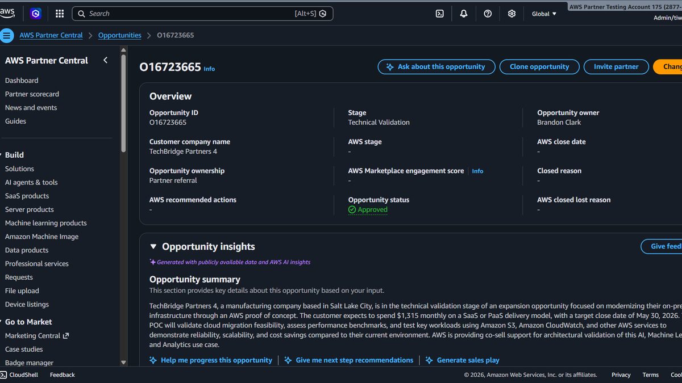Viewport: 682px width, 383px height.
Task: Collapse the Opportunity insights section
Action: pos(153,246)
